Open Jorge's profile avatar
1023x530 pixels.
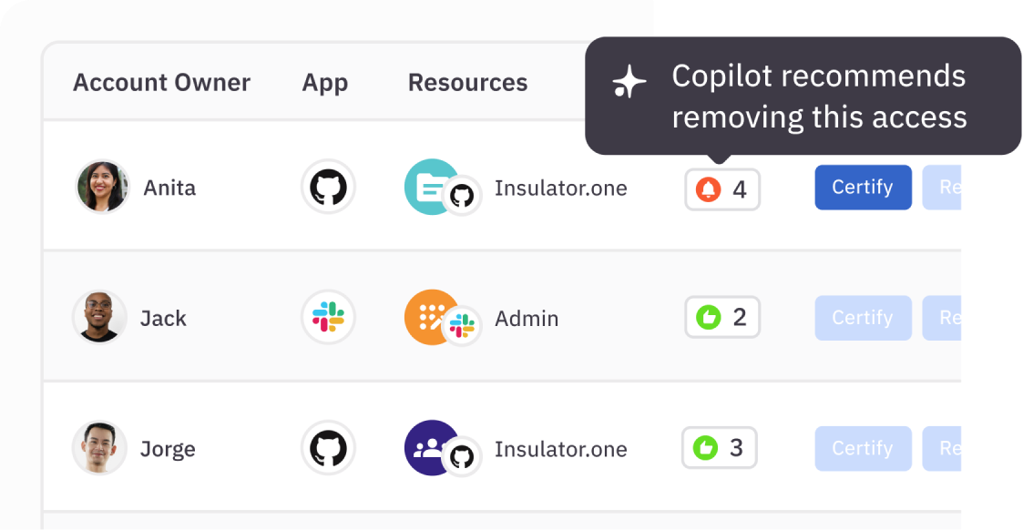(98, 448)
